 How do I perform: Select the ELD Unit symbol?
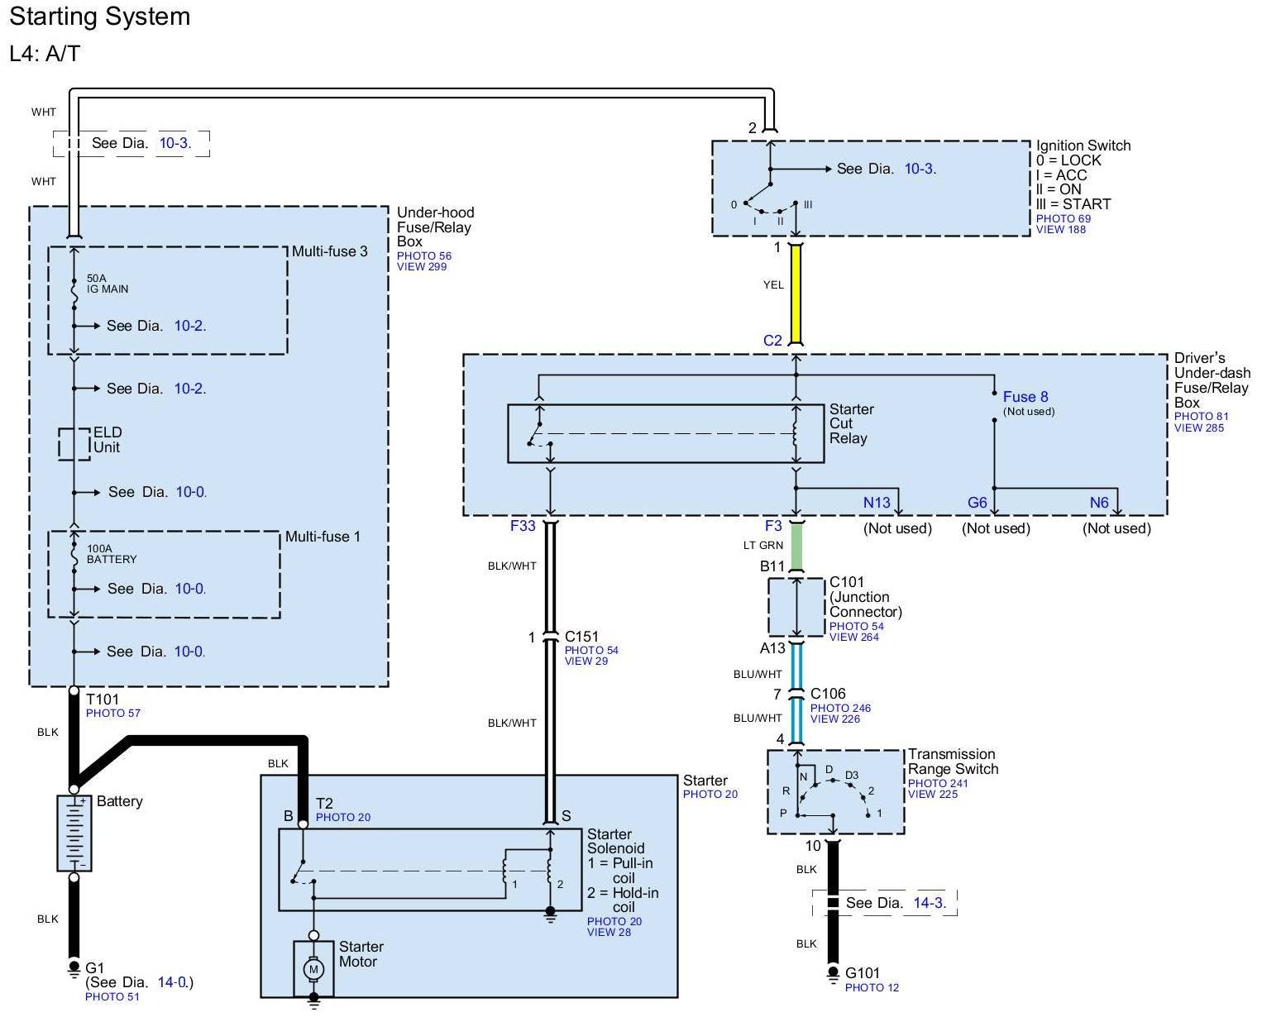coord(74,444)
